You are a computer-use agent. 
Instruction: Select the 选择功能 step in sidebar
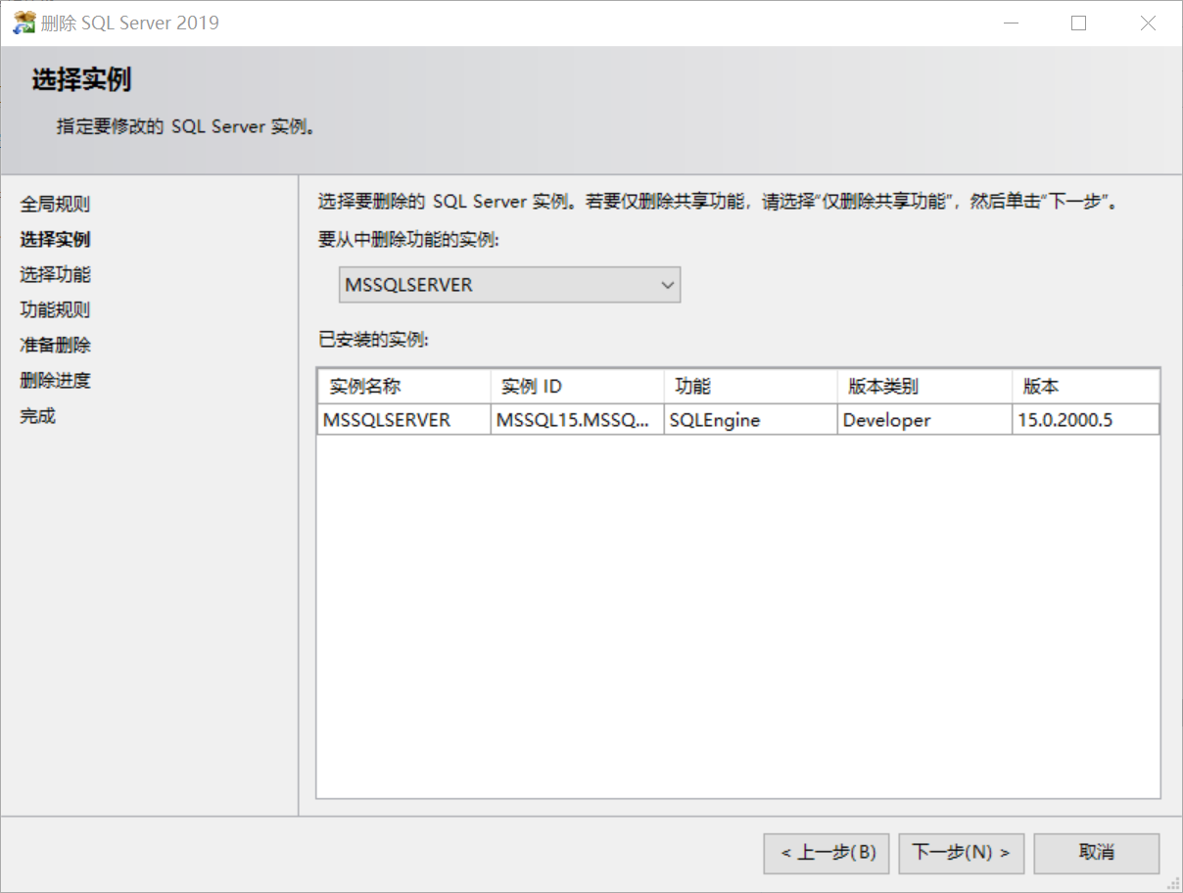pos(55,275)
